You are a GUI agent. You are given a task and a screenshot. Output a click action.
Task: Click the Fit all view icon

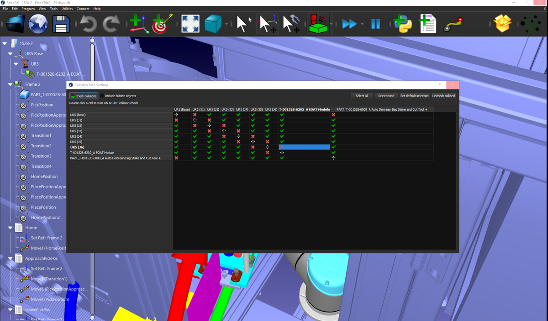click(190, 24)
